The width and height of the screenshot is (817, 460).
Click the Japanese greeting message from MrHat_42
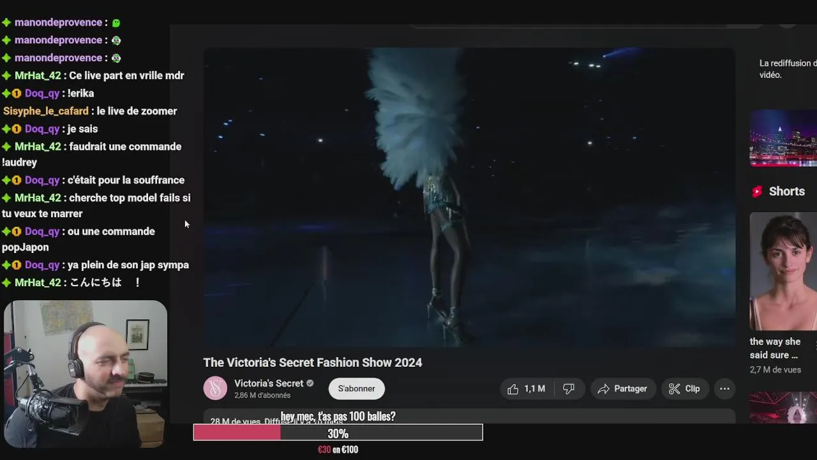pyautogui.click(x=71, y=282)
